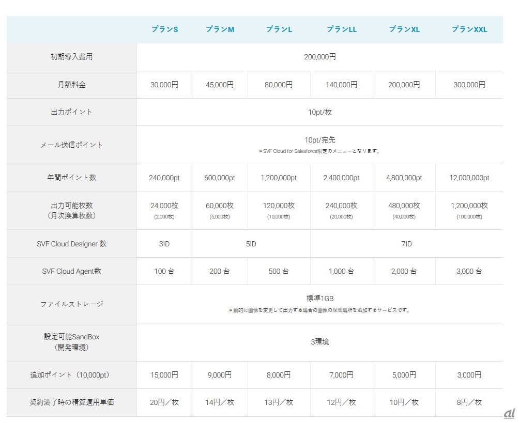Click the SVF Cloud for Salesforce note
This screenshot has height=423, width=519.
pos(320,151)
